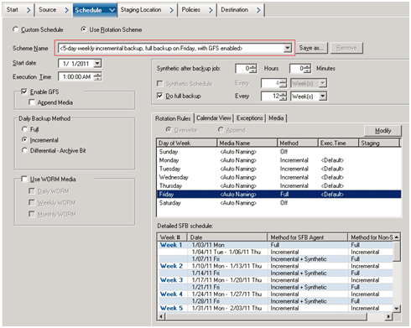
Task: Click the Staging column header
Action: pyautogui.click(x=379, y=143)
